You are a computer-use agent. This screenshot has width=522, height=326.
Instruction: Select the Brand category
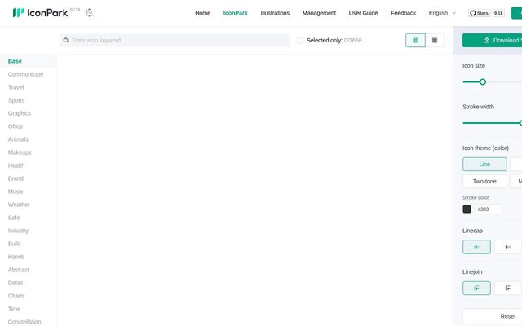coord(15,178)
